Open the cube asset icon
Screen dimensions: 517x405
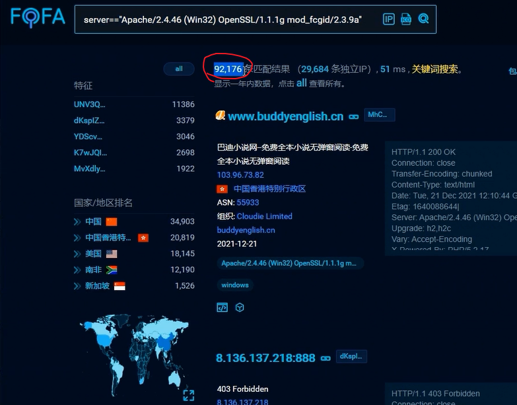tap(240, 308)
